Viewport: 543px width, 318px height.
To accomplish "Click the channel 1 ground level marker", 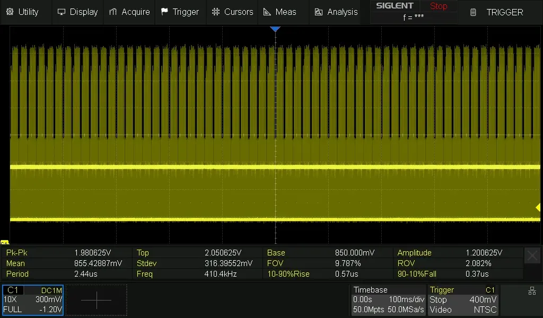I will pyautogui.click(x=4, y=242).
